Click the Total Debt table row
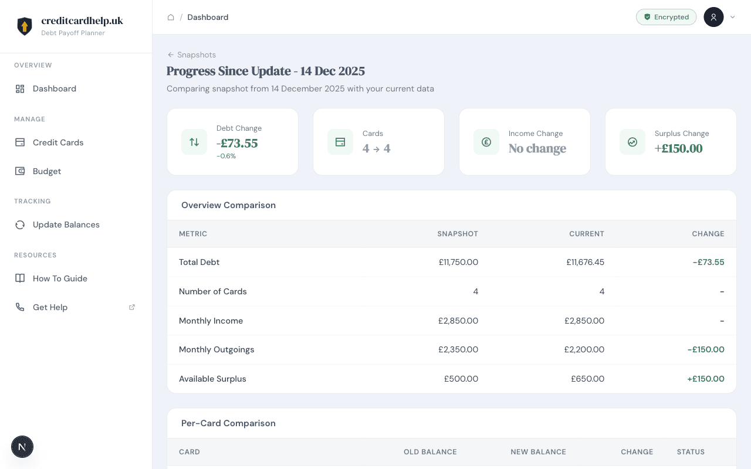This screenshot has height=469, width=751. pyautogui.click(x=451, y=262)
